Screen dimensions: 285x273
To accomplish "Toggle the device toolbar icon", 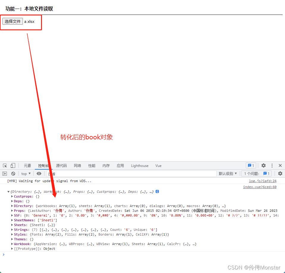I will 13,165.
